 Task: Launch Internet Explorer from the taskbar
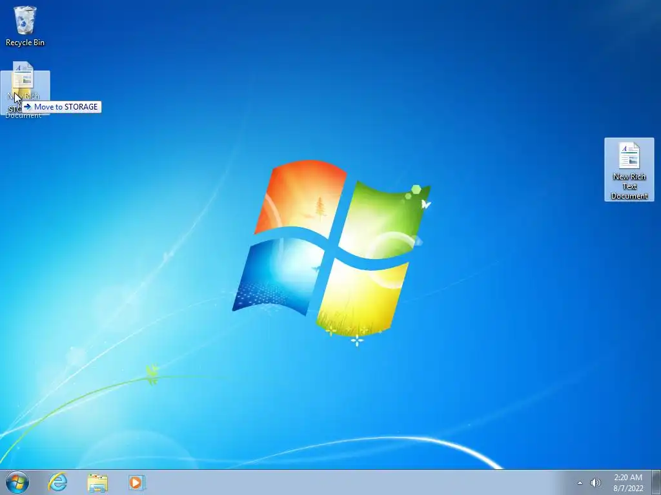[57, 482]
